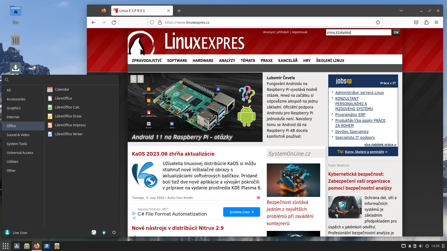Open the ŠKOLENÍ LINUX navigation item
The width and height of the screenshot is (447, 251).
click(330, 61)
